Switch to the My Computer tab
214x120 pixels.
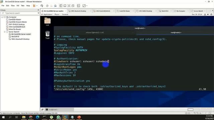[x=181, y=11]
